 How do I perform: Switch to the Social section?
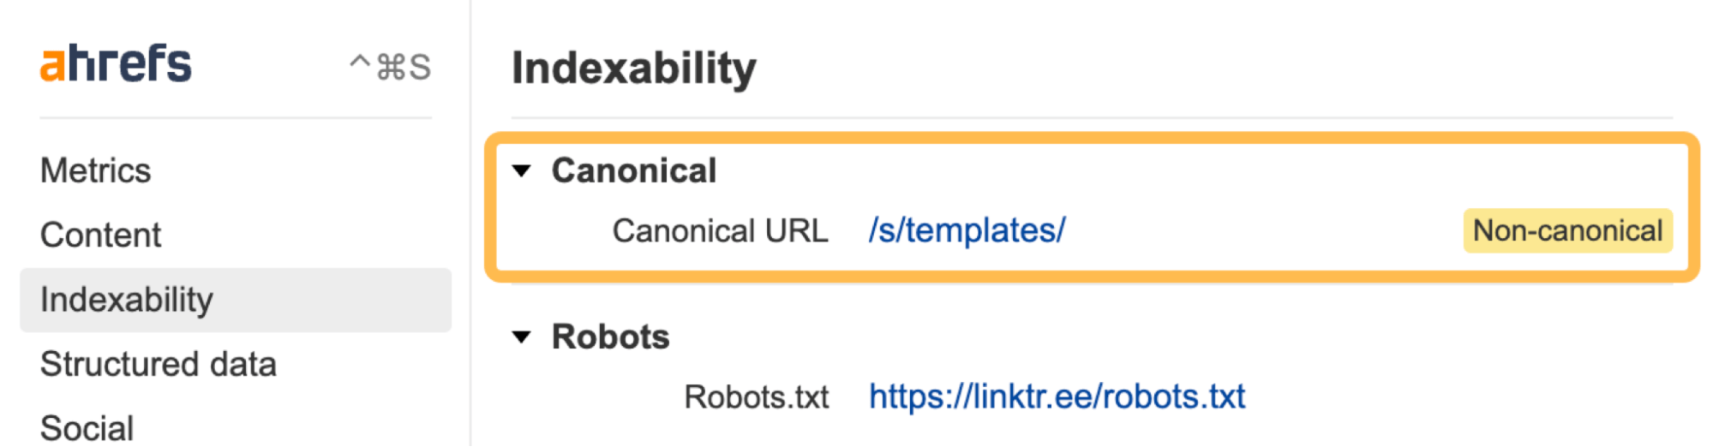pos(87,428)
